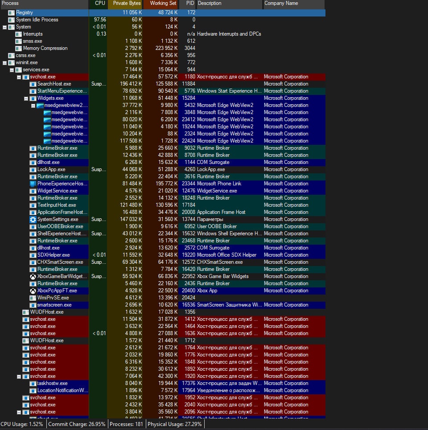Viewport: 428px width, 430px height.
Task: Click the SystemSettings.exe gear icon
Action: (33, 219)
